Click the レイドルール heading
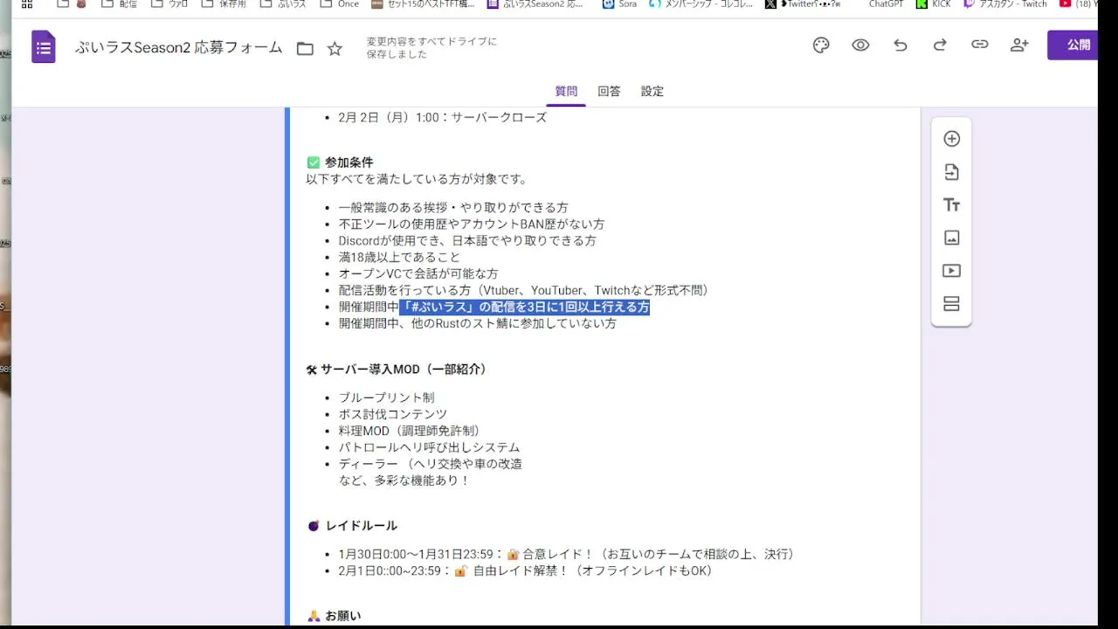This screenshot has height=629, width=1118. click(x=362, y=526)
